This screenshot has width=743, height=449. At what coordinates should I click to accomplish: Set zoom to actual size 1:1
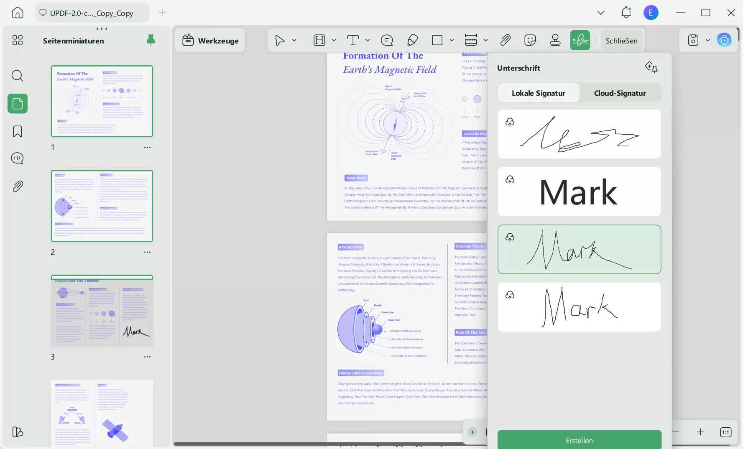tap(725, 432)
